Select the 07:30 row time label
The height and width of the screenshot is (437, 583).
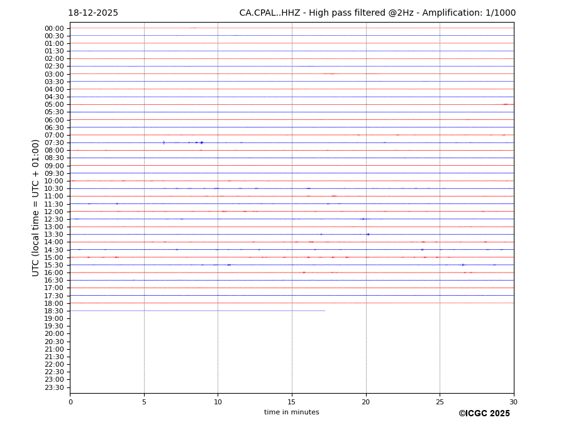54,143
